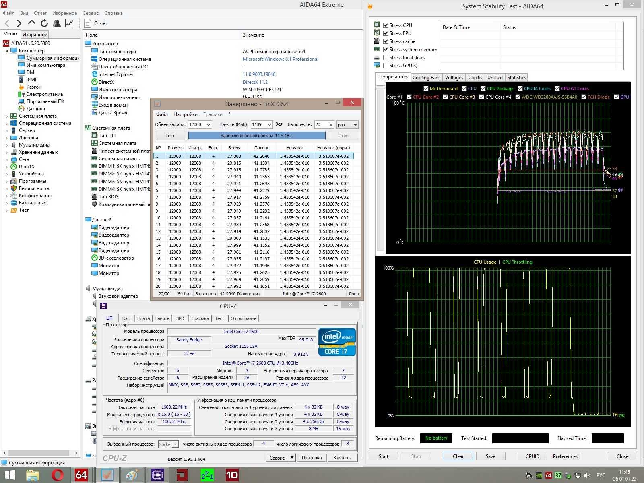
Task: Click the Clear button in Stability Test
Action: [x=458, y=456]
